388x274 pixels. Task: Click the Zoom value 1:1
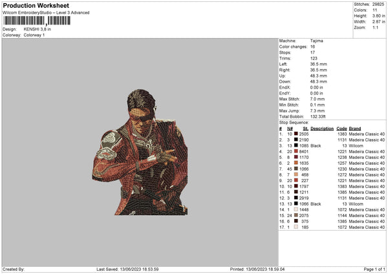tap(375, 27)
